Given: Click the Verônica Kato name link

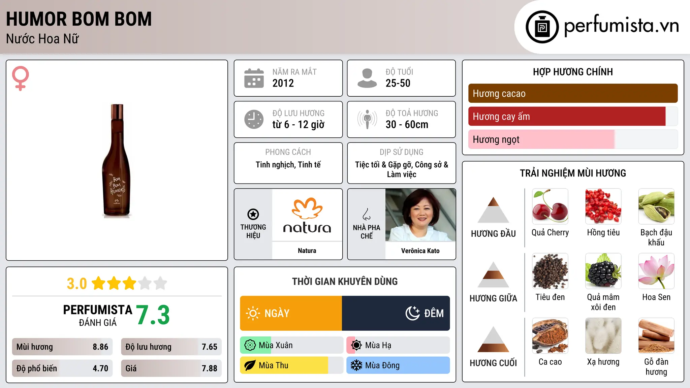Looking at the screenshot, I should click(x=420, y=251).
